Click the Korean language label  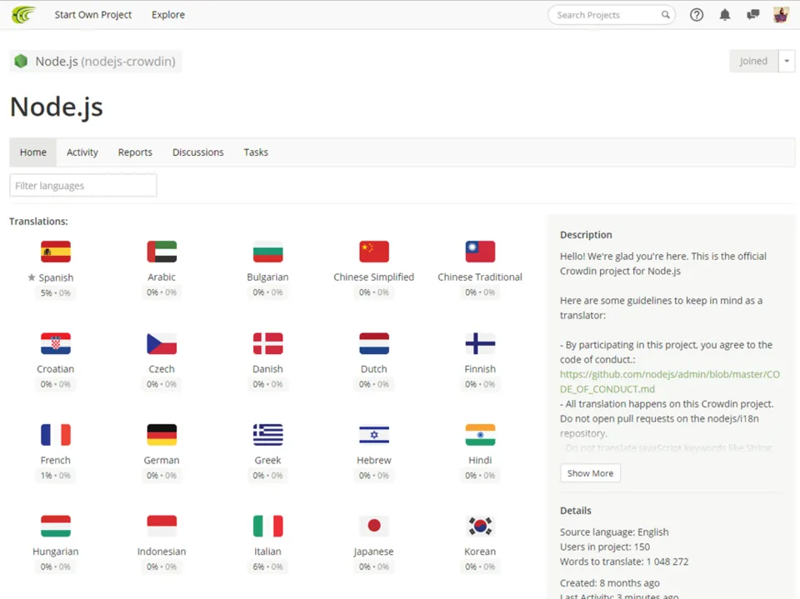(x=480, y=552)
